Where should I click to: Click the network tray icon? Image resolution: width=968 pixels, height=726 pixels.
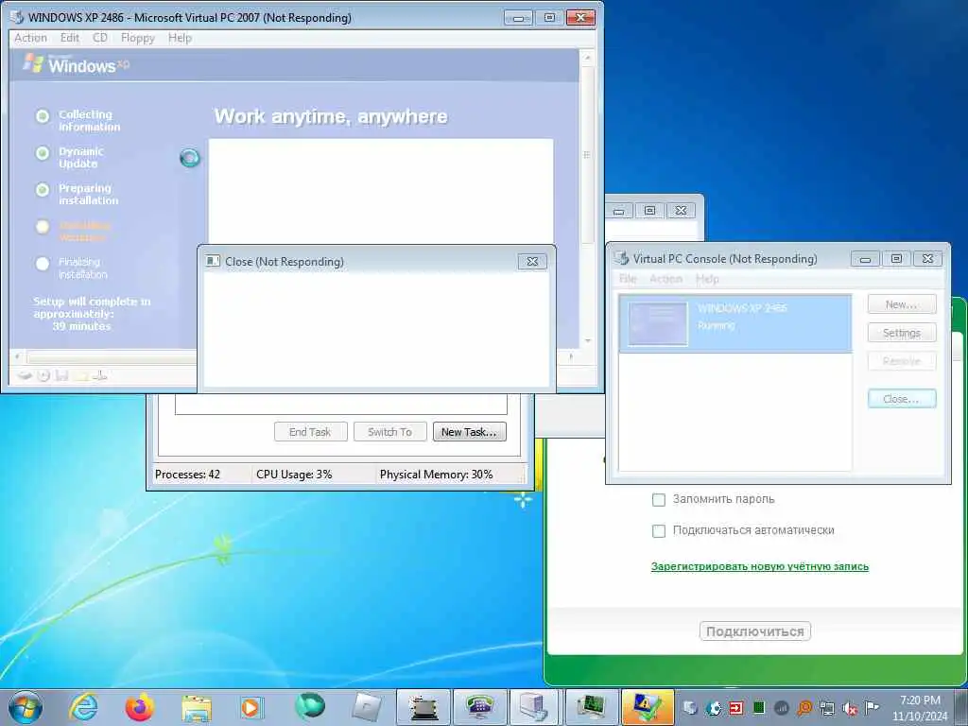coord(827,709)
